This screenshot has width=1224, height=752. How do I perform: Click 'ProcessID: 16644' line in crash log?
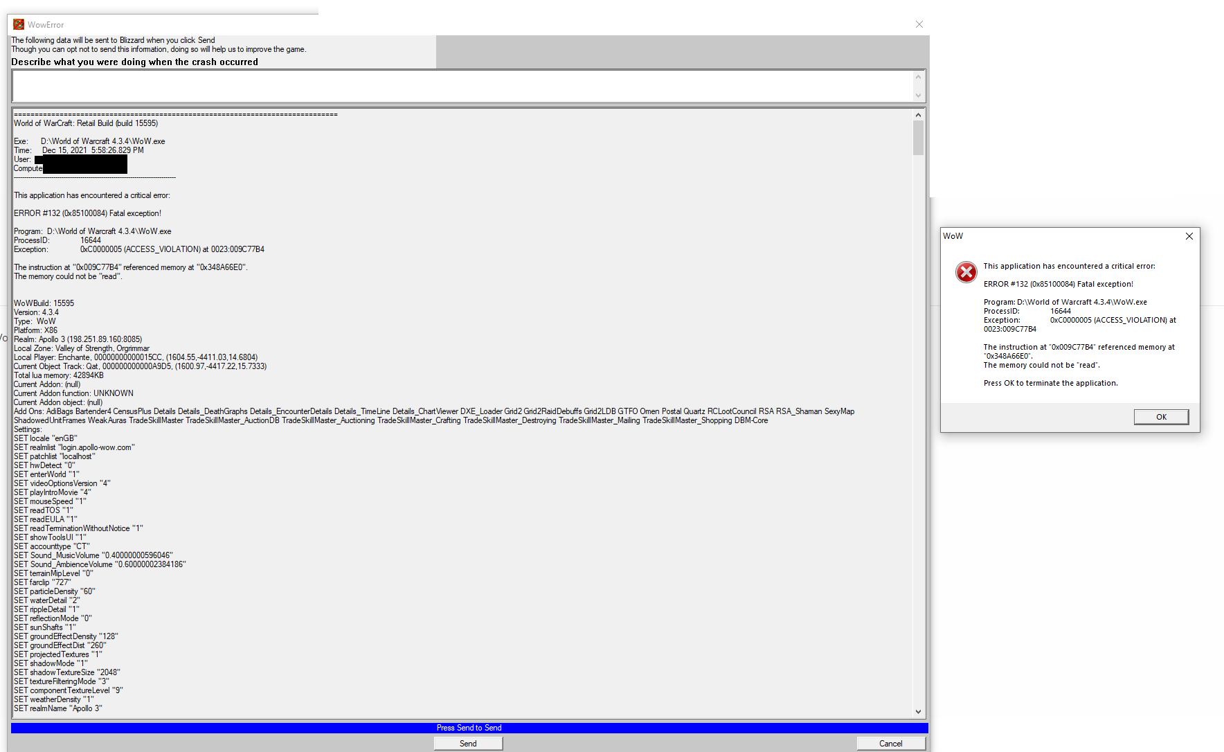coord(57,240)
